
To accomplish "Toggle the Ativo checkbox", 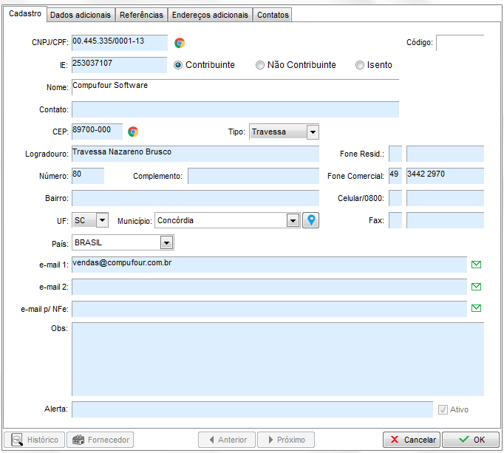I will coord(443,409).
